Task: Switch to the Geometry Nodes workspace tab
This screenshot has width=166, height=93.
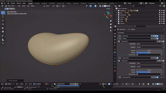Action: pyautogui.click(x=102, y=3)
